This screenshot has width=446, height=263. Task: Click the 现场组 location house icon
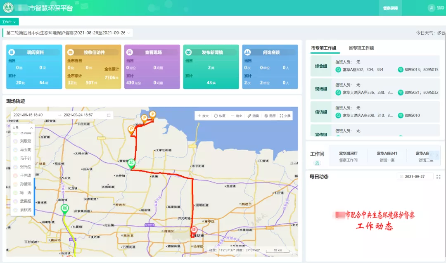coord(338,92)
